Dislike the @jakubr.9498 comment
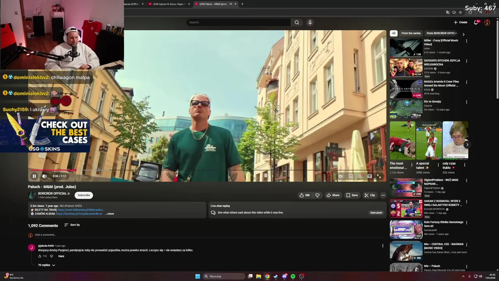This screenshot has height=281, width=499. click(x=51, y=256)
